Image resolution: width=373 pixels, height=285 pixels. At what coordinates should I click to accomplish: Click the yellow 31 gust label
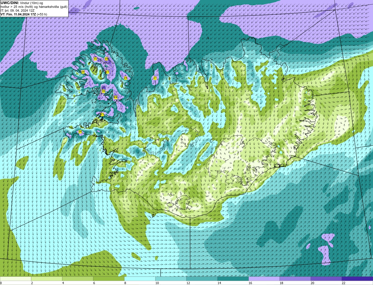tap(95, 59)
